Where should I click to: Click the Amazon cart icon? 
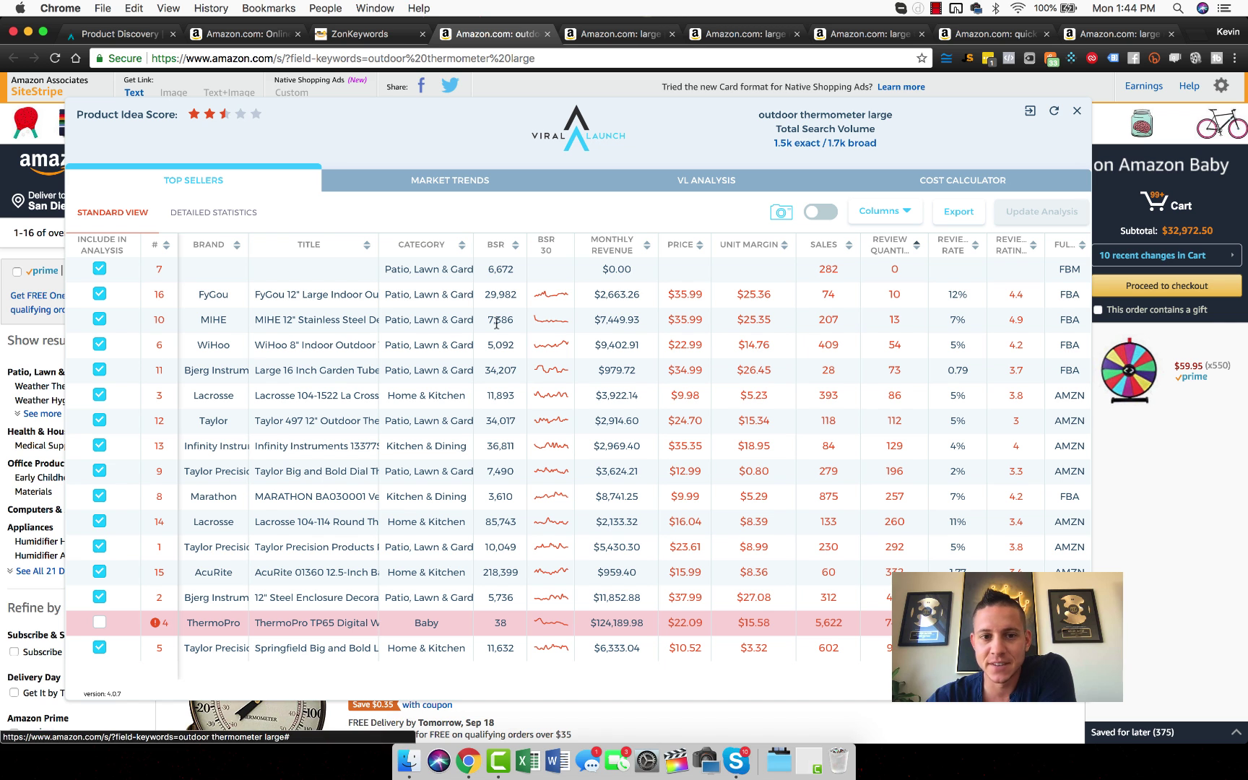click(x=1155, y=201)
